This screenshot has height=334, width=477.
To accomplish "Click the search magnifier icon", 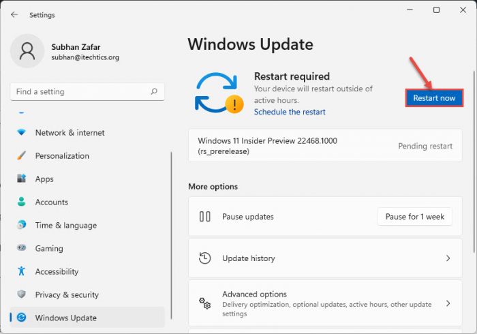I will [x=154, y=91].
